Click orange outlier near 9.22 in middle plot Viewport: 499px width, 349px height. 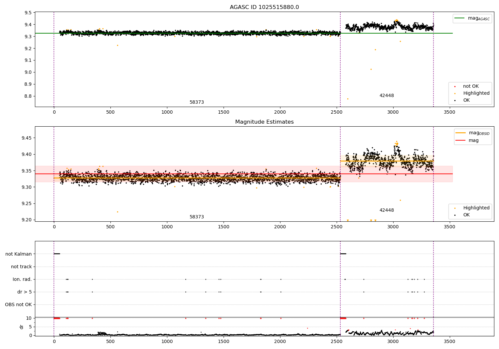coord(117,212)
